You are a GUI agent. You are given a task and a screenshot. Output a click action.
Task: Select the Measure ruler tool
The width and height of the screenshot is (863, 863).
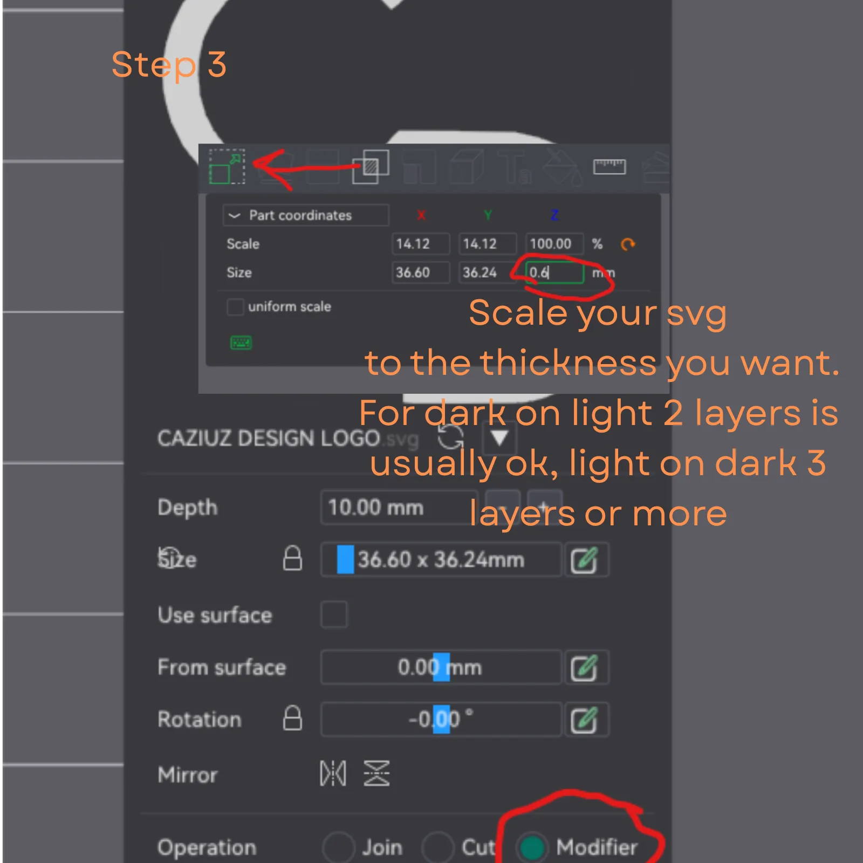point(609,167)
